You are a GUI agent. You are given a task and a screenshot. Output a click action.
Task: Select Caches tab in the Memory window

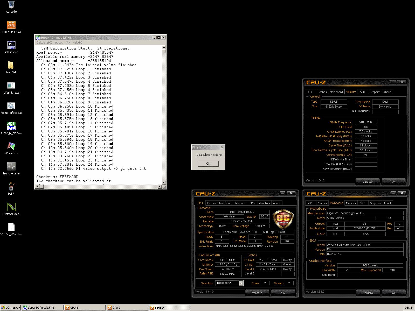pyautogui.click(x=322, y=92)
